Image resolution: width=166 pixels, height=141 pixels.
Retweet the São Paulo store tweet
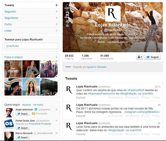pyautogui.click(x=132, y=116)
